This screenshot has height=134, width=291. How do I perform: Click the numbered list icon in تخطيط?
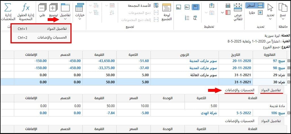pyautogui.click(x=187, y=18)
